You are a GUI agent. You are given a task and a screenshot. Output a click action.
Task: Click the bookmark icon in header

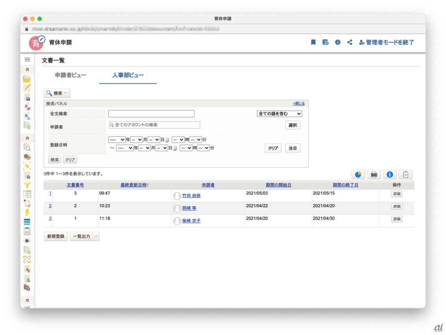tap(313, 42)
